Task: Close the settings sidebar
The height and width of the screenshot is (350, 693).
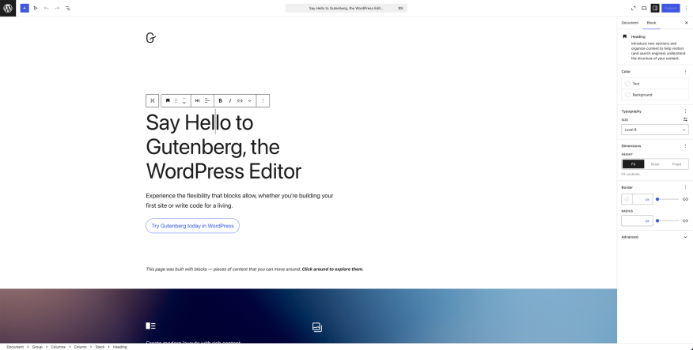Action: coord(687,22)
